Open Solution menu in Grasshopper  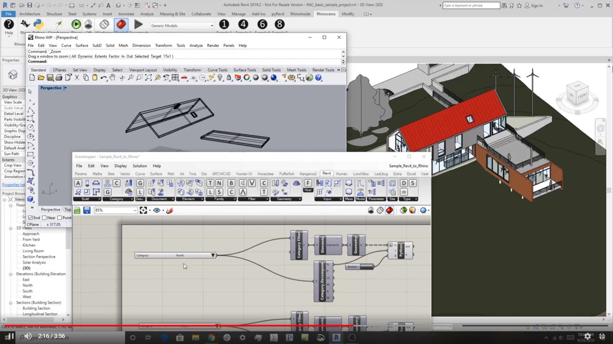point(140,166)
